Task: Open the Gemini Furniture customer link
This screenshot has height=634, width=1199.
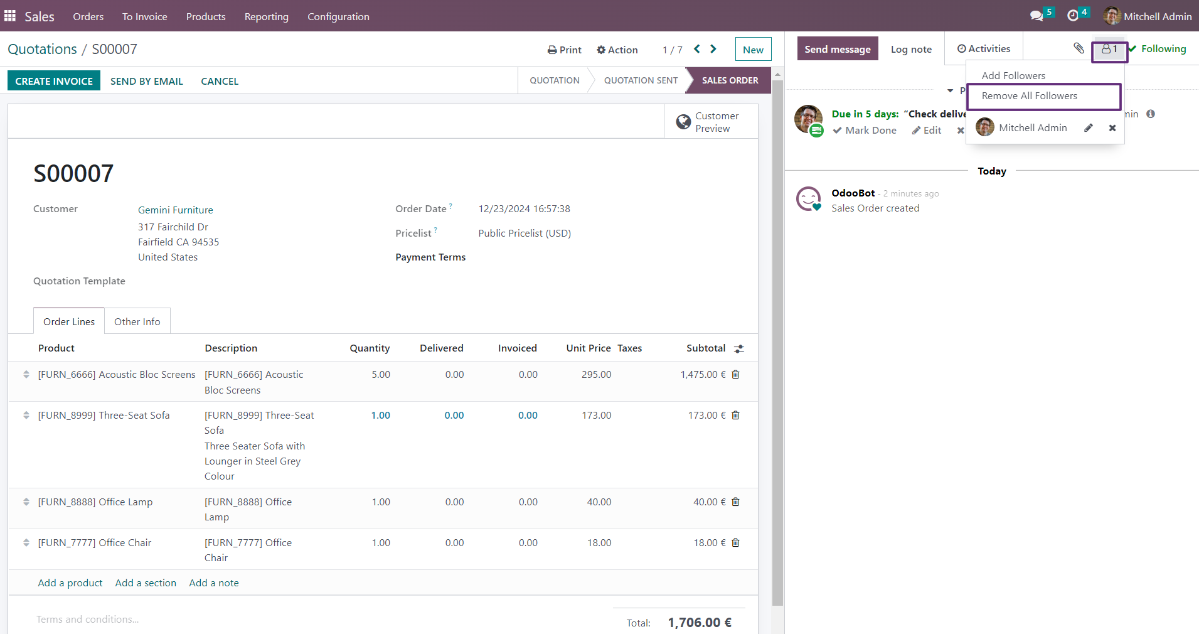Action: tap(176, 210)
